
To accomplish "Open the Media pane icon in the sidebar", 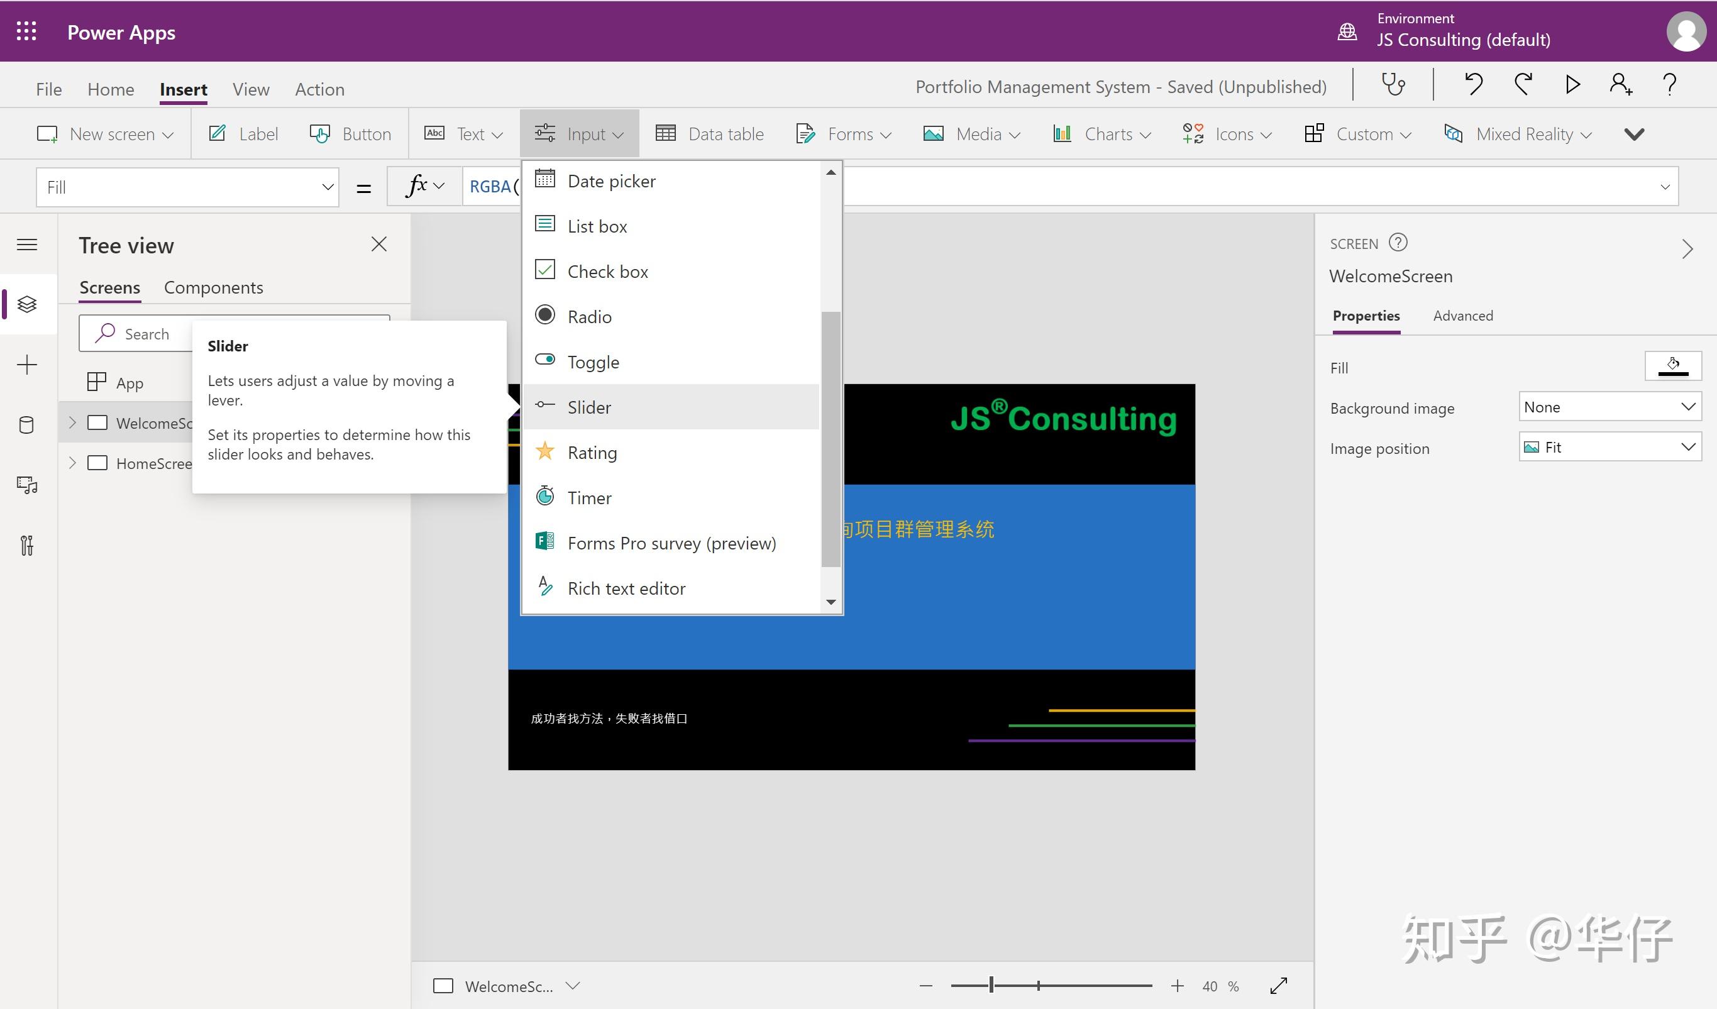I will coord(26,485).
